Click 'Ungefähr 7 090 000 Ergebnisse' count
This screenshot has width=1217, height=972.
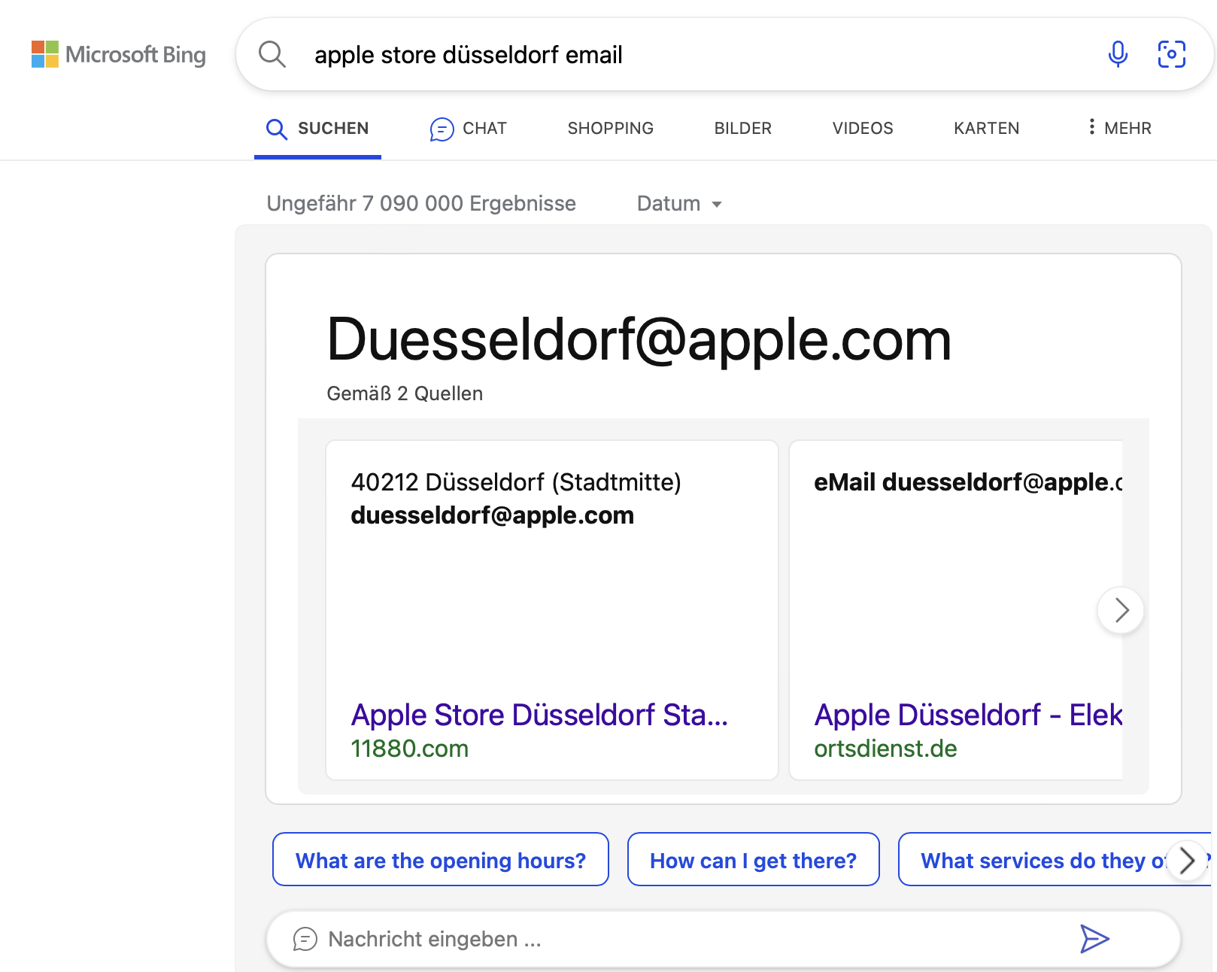(421, 204)
